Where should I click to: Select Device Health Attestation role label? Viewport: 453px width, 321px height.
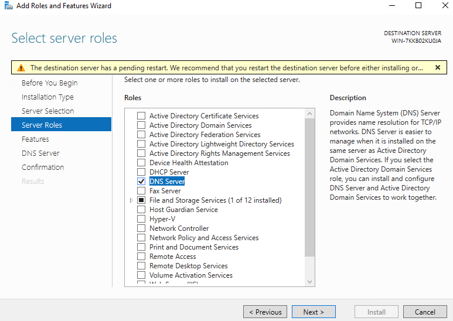pyautogui.click(x=189, y=163)
